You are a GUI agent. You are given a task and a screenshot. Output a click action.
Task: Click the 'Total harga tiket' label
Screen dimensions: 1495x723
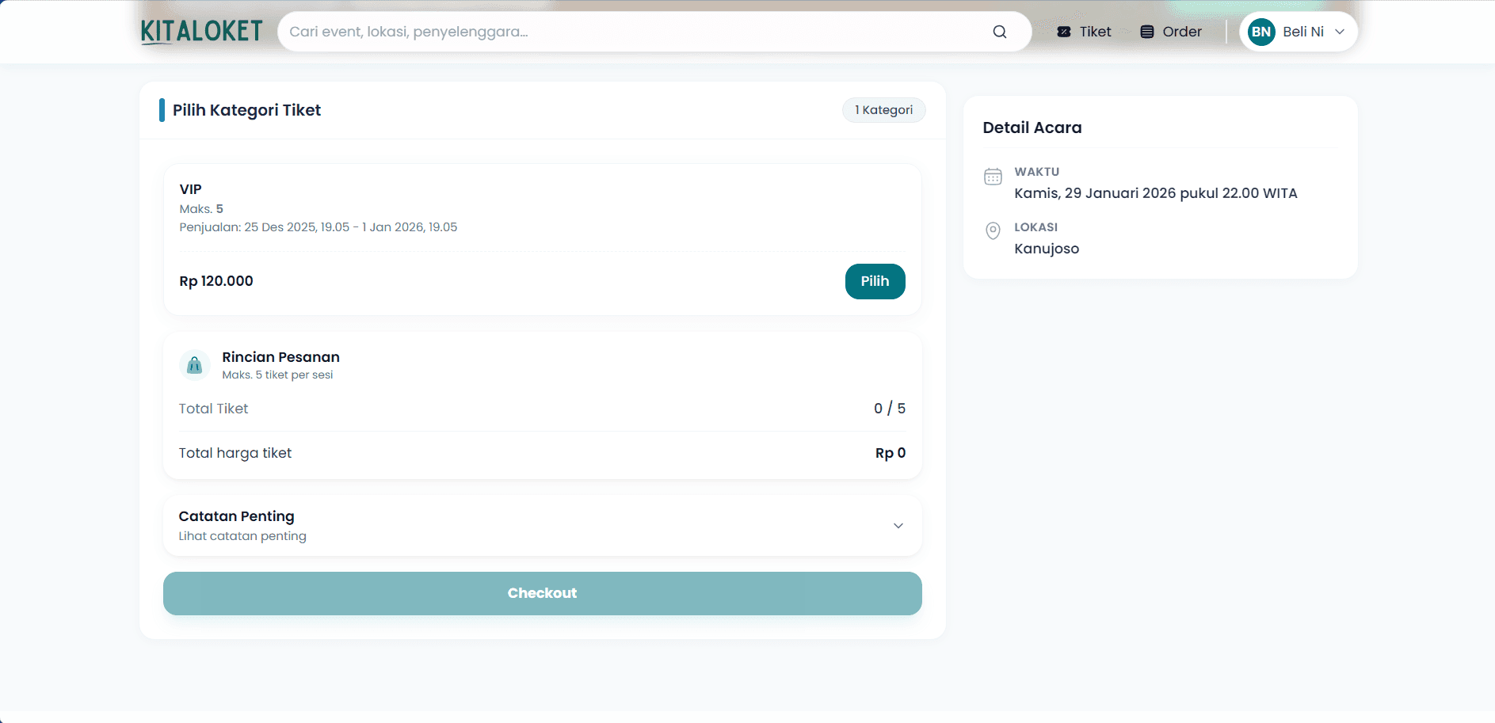pyautogui.click(x=235, y=453)
